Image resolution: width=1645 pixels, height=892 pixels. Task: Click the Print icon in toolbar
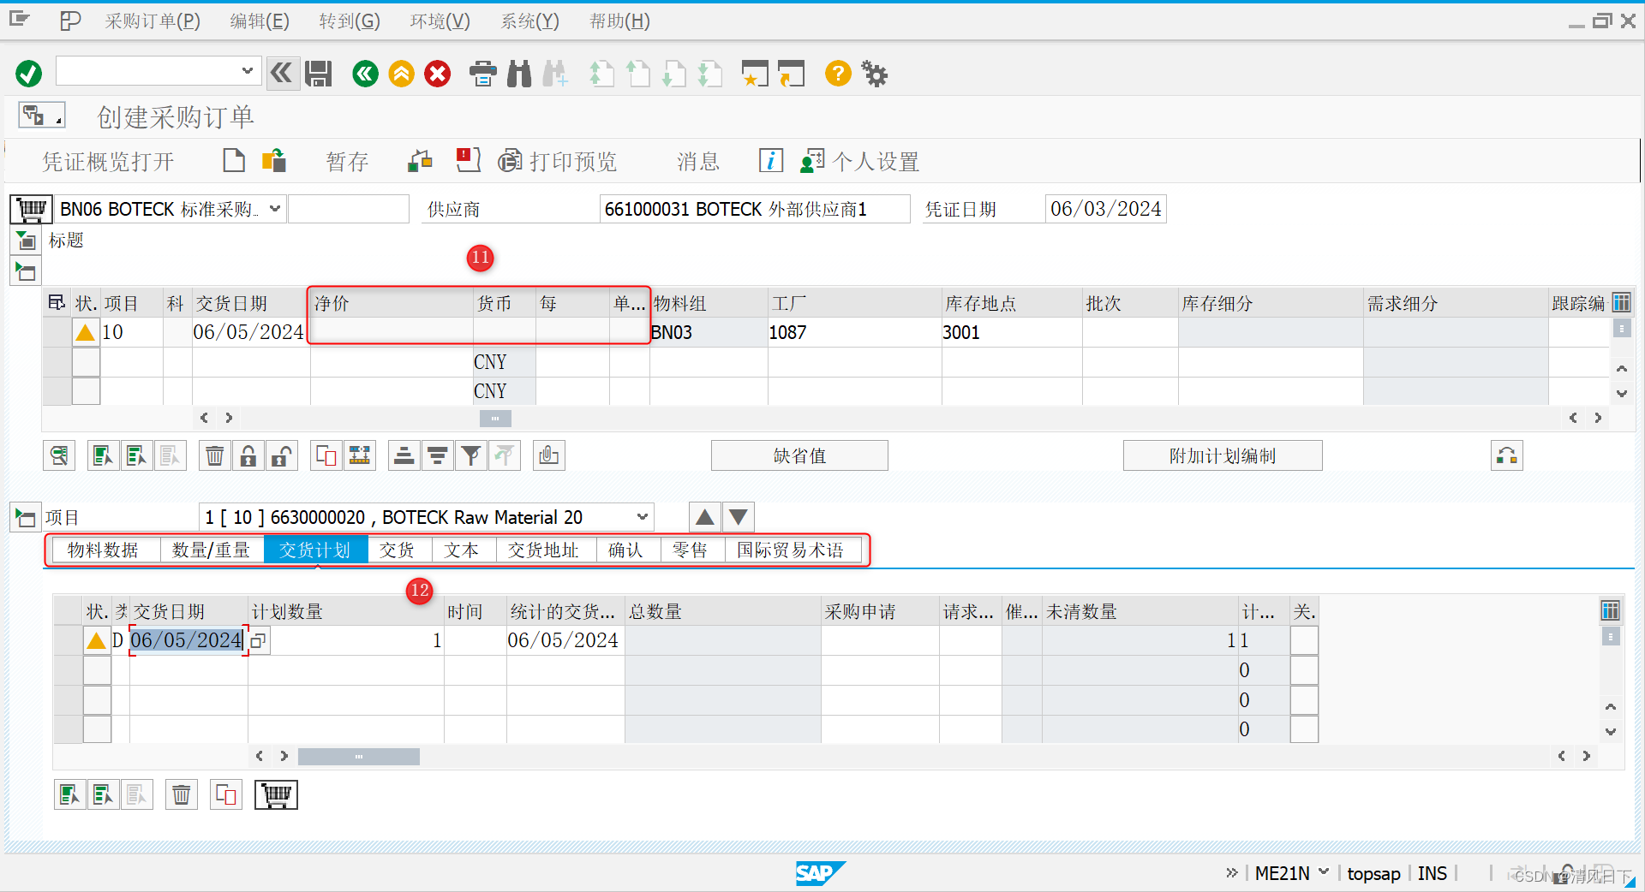click(x=483, y=74)
